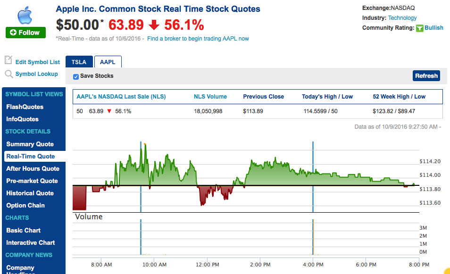
Task: Click the orange peak marker on the chart
Action: [145, 144]
